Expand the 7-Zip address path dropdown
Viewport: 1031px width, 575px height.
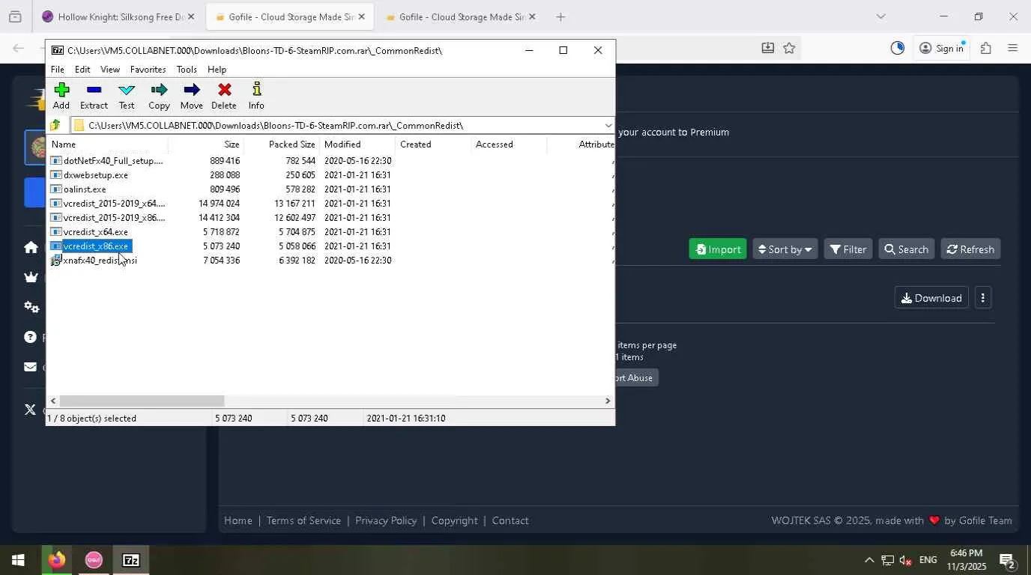point(608,125)
